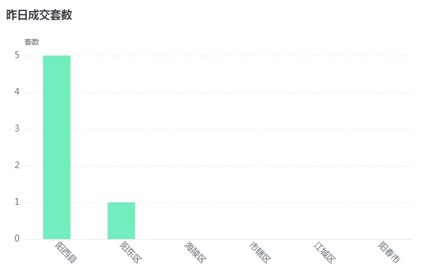Click the 套数 y-axis unit label

click(32, 42)
